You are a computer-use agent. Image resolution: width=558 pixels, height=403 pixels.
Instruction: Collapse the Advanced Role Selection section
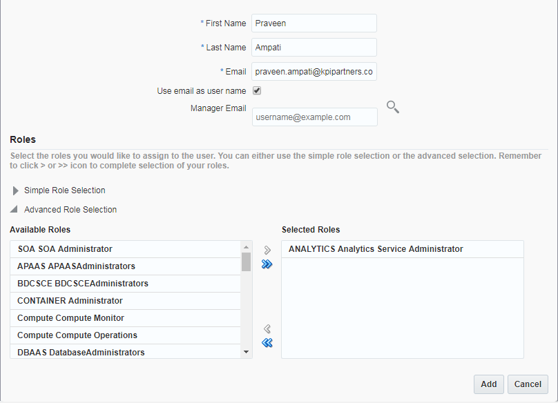pyautogui.click(x=16, y=210)
